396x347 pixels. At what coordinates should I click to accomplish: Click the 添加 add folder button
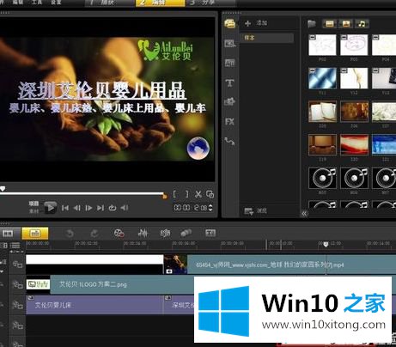(256, 23)
